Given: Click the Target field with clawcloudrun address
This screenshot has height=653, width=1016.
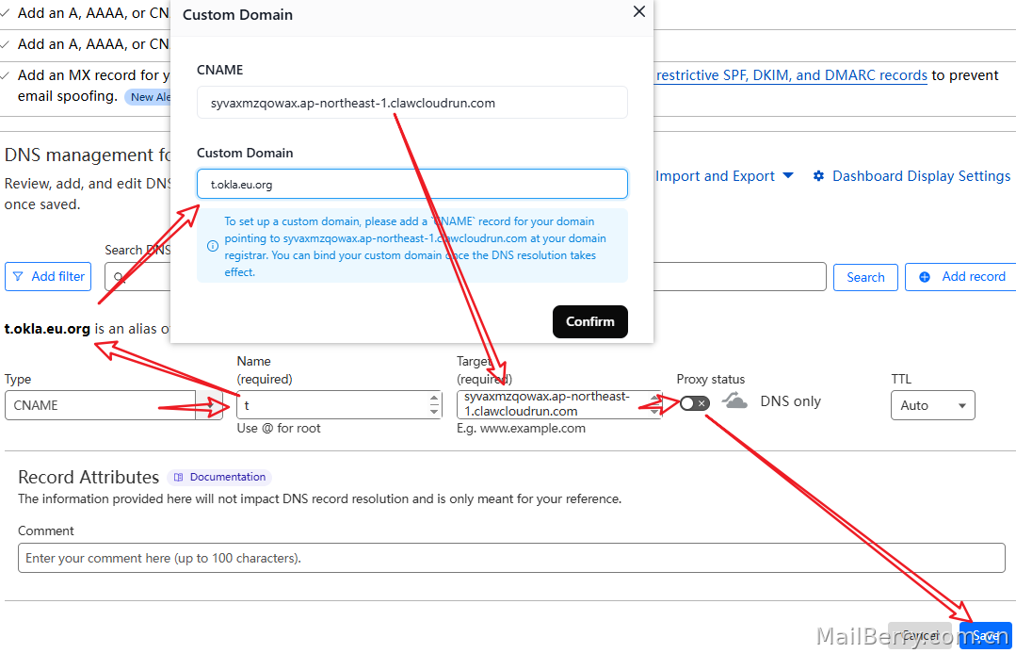Looking at the screenshot, I should [x=558, y=404].
